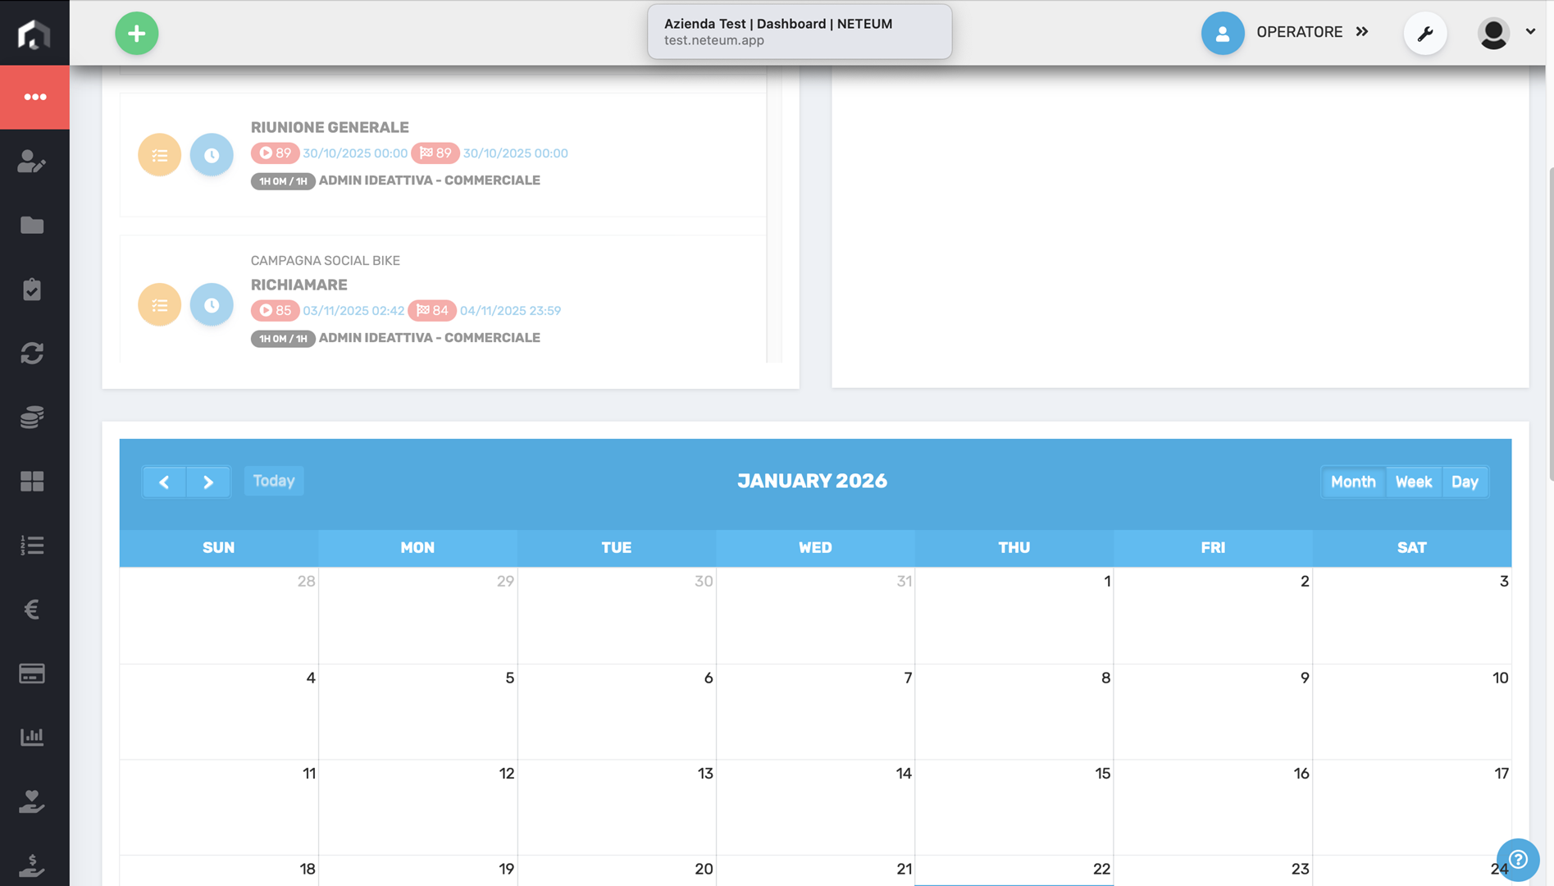Go to the next calendar month
This screenshot has height=886, width=1554.
click(x=208, y=482)
